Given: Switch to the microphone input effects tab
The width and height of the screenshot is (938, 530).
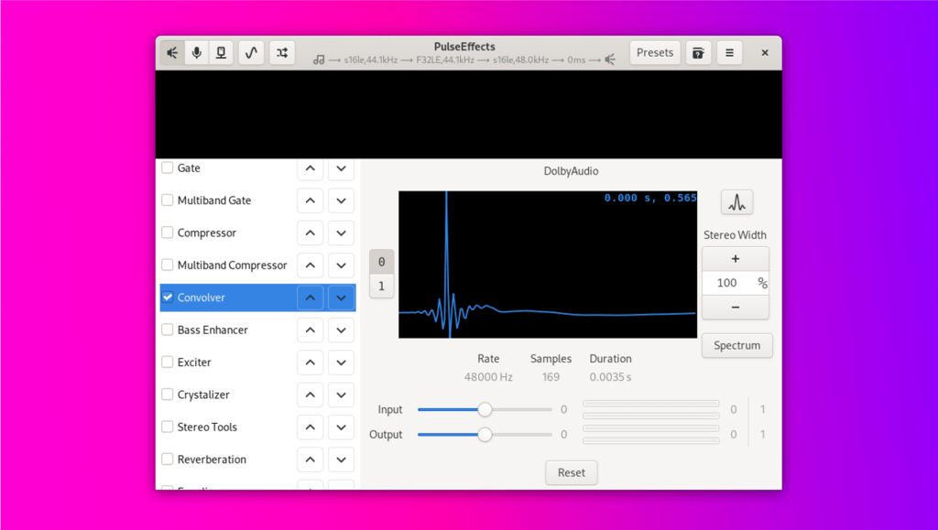Looking at the screenshot, I should click(x=196, y=53).
